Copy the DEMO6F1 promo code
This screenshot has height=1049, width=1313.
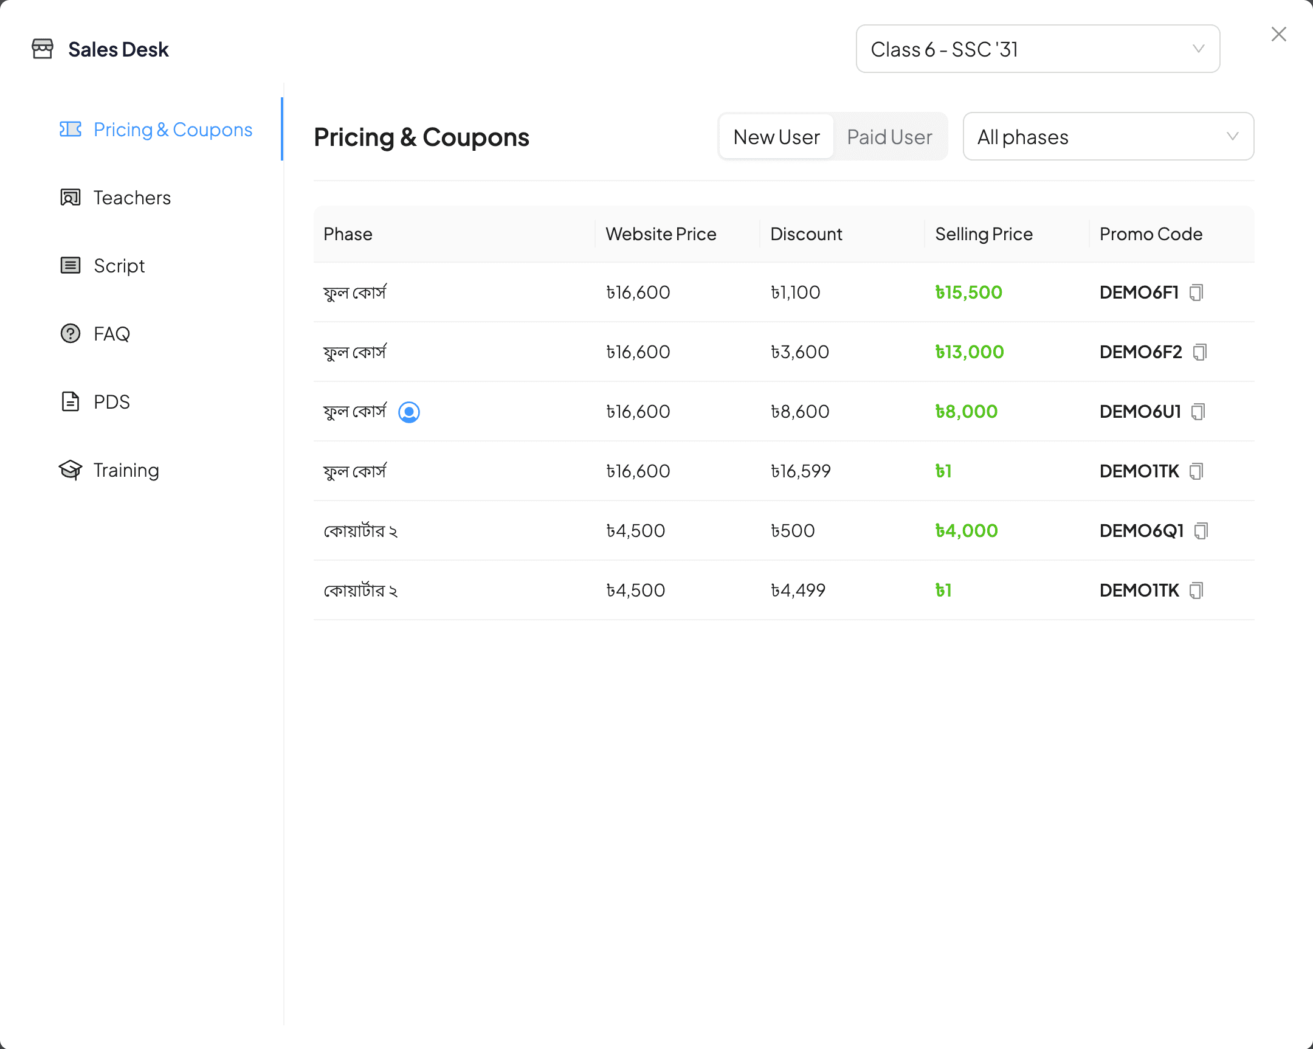[x=1196, y=293]
